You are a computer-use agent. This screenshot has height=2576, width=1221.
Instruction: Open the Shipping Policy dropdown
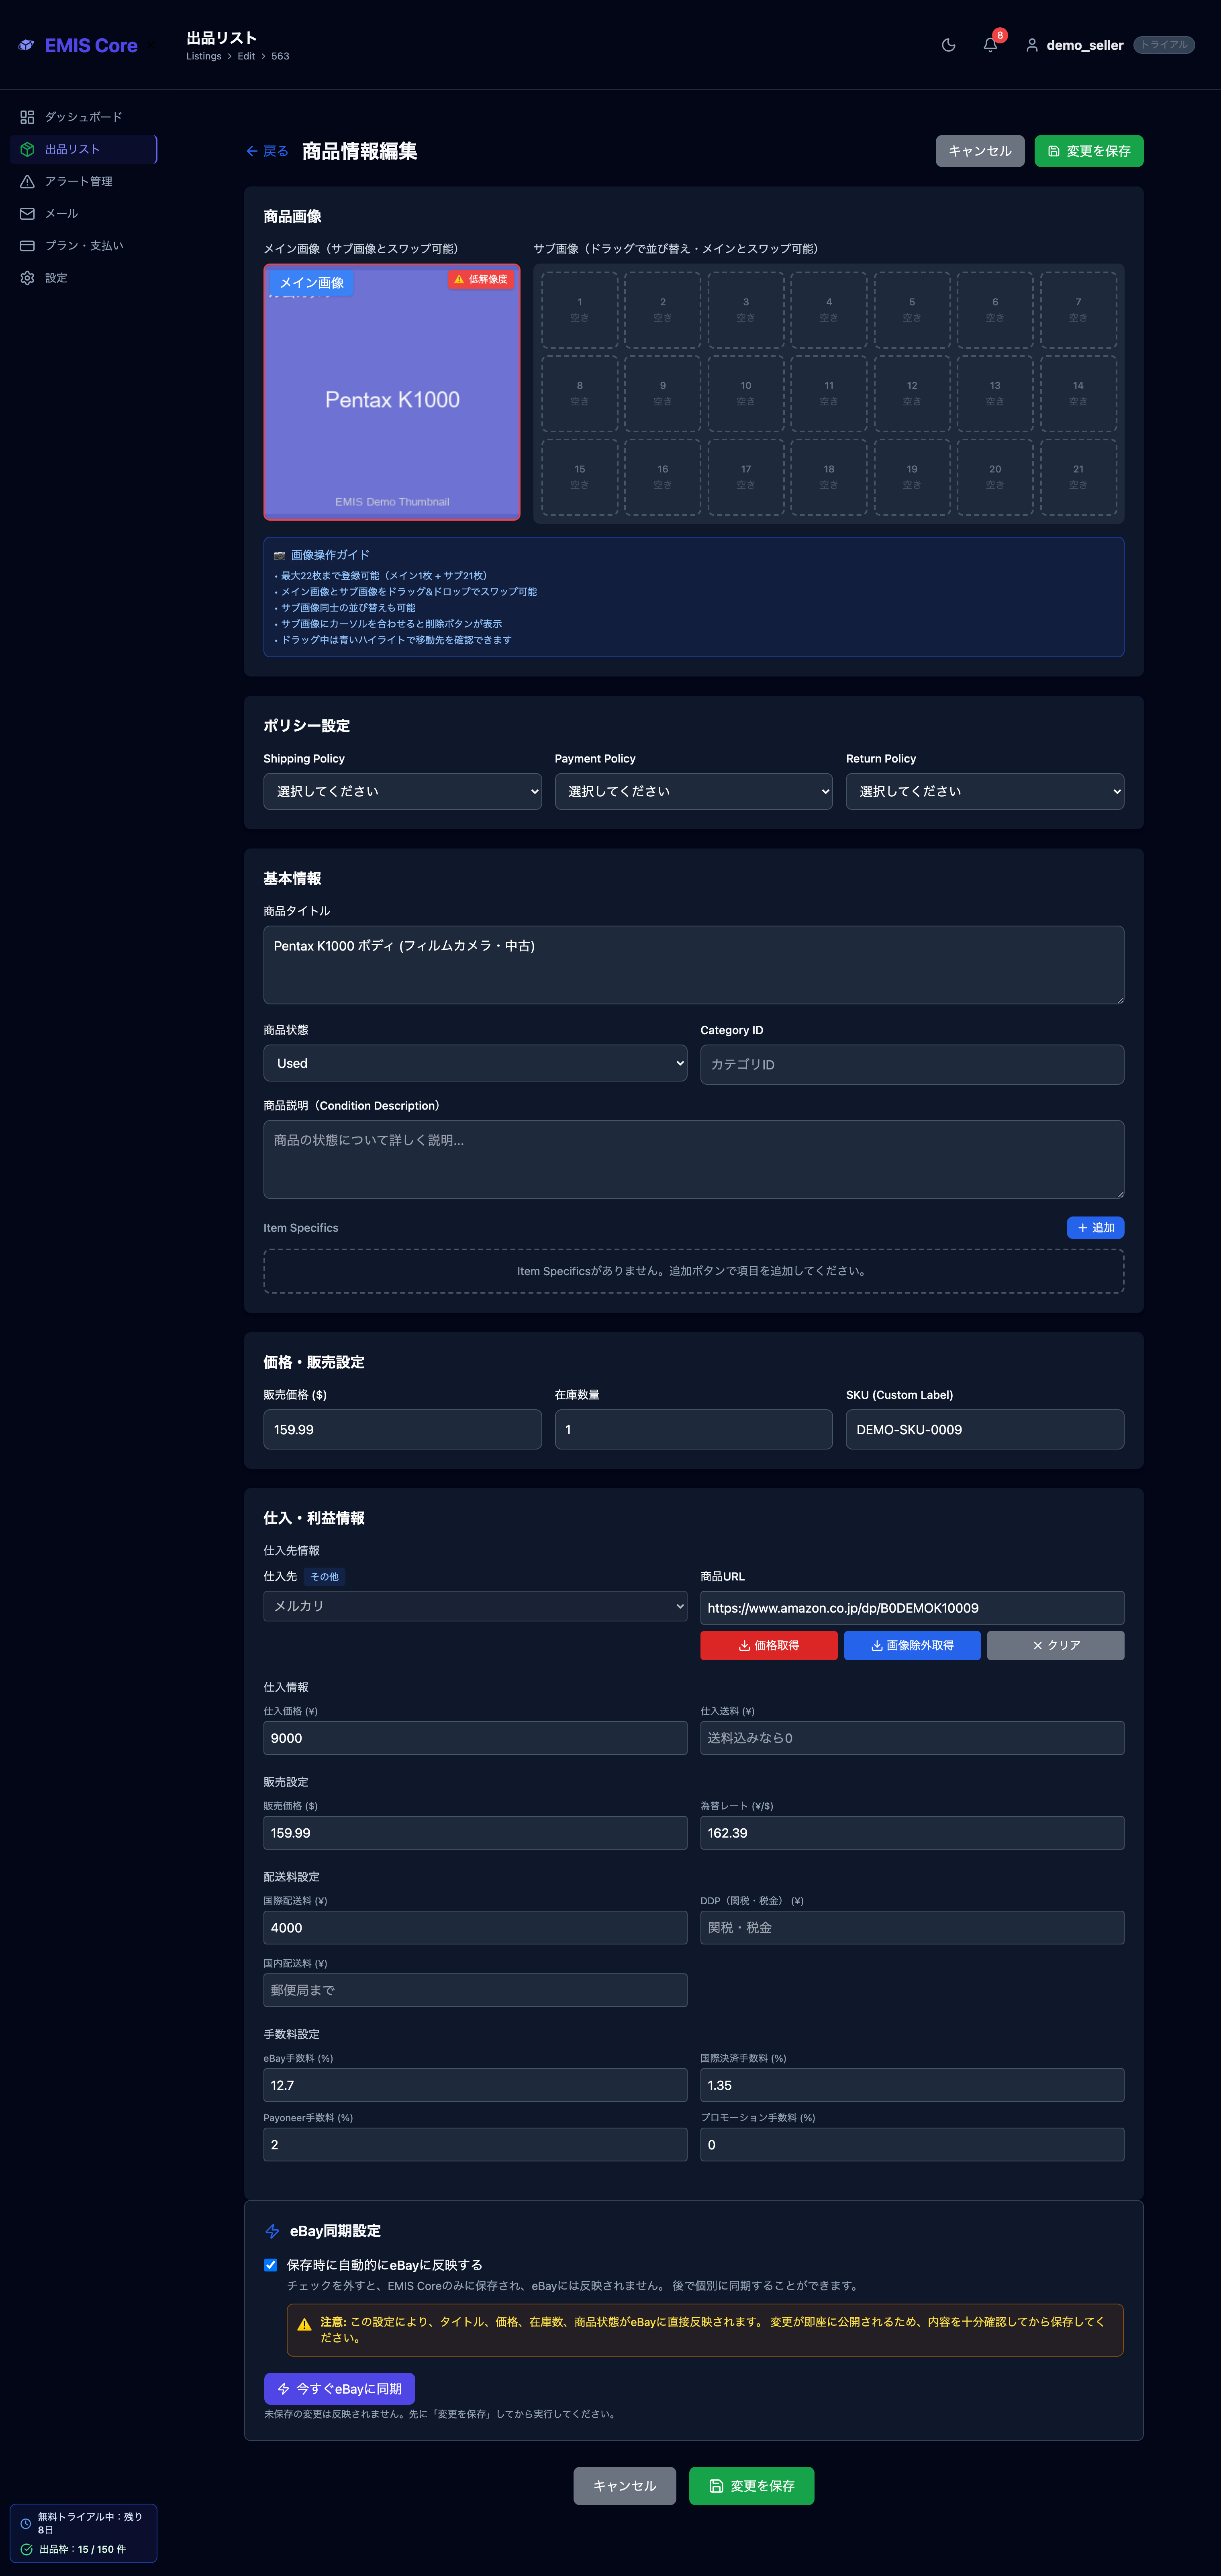tap(402, 791)
